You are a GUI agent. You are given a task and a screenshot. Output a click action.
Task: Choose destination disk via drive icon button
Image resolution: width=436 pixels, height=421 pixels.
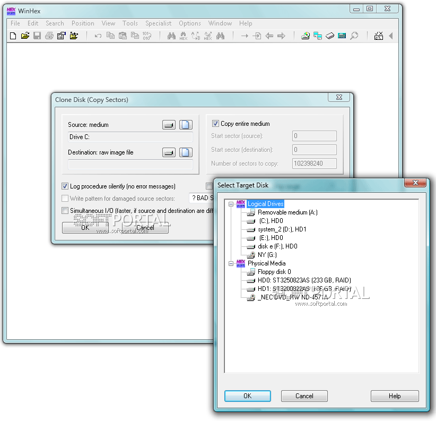(169, 152)
